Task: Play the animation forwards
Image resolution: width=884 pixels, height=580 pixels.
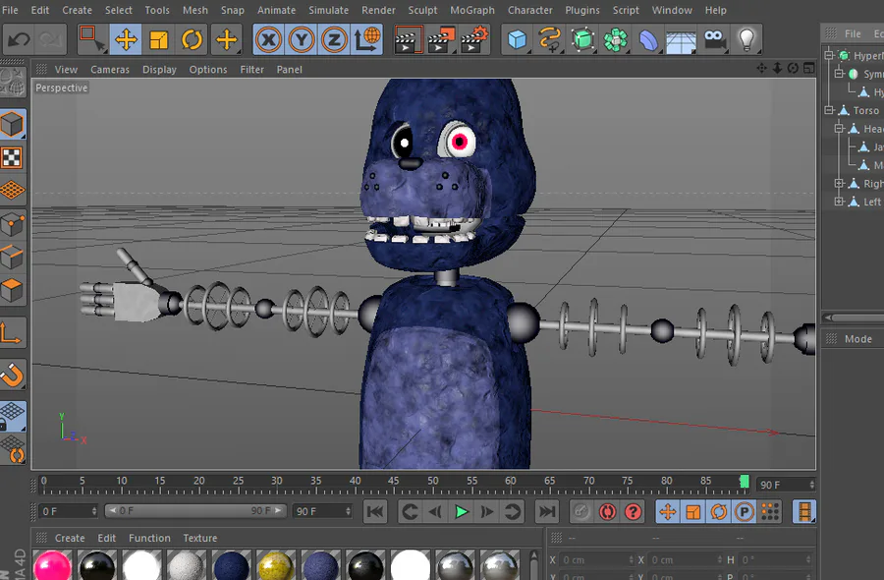Action: tap(462, 512)
